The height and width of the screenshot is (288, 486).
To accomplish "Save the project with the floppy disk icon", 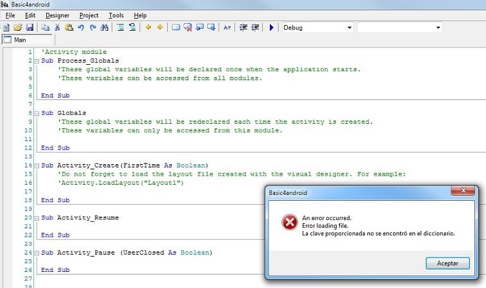I will click(x=29, y=28).
